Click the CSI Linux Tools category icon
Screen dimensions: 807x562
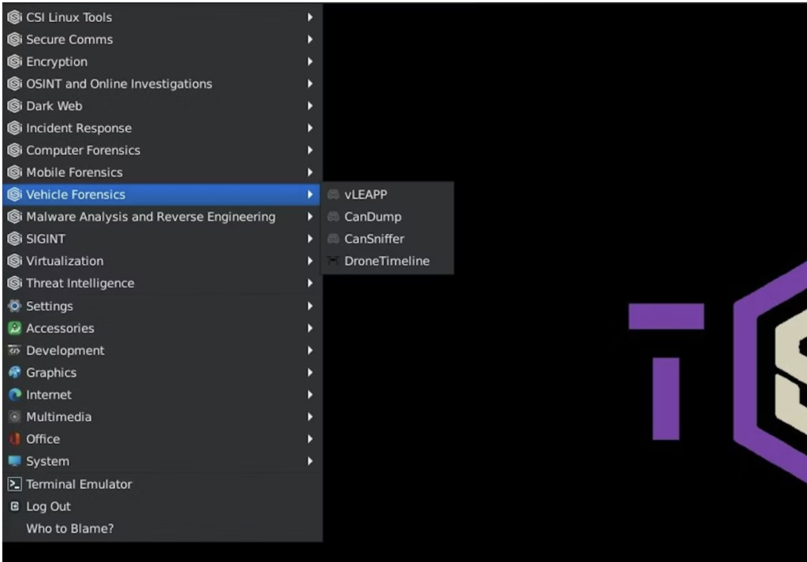tap(14, 17)
